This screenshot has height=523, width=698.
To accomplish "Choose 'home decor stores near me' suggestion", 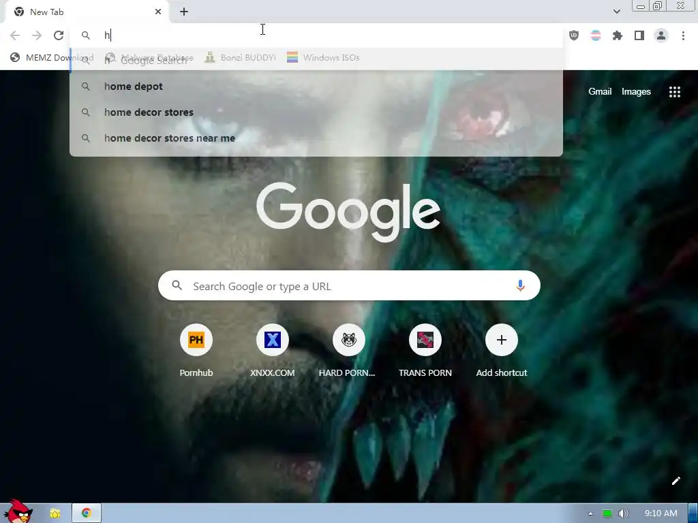I will 316,138.
